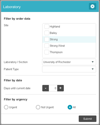The image size is (100, 125).
Task: Tick the Highland site checkbox
Action: [x=47, y=27]
